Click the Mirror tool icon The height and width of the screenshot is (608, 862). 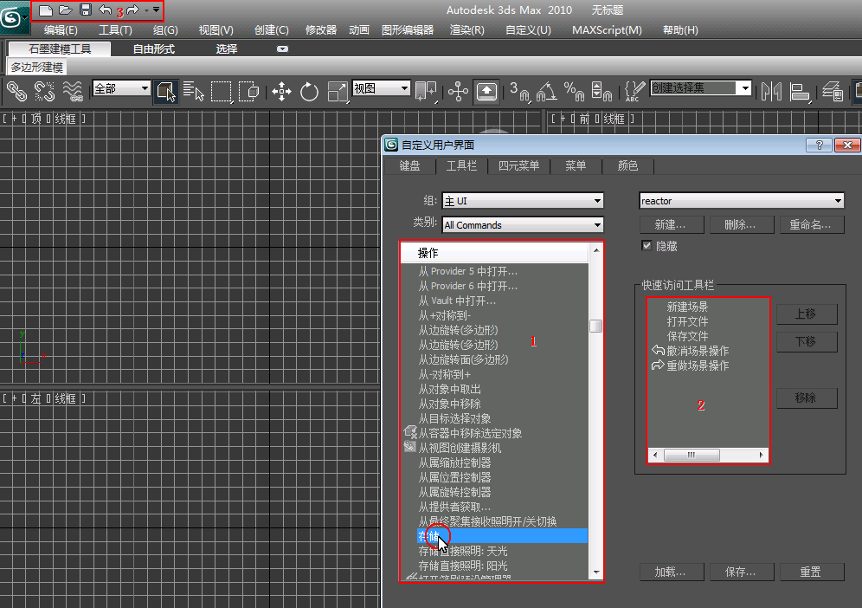[771, 91]
